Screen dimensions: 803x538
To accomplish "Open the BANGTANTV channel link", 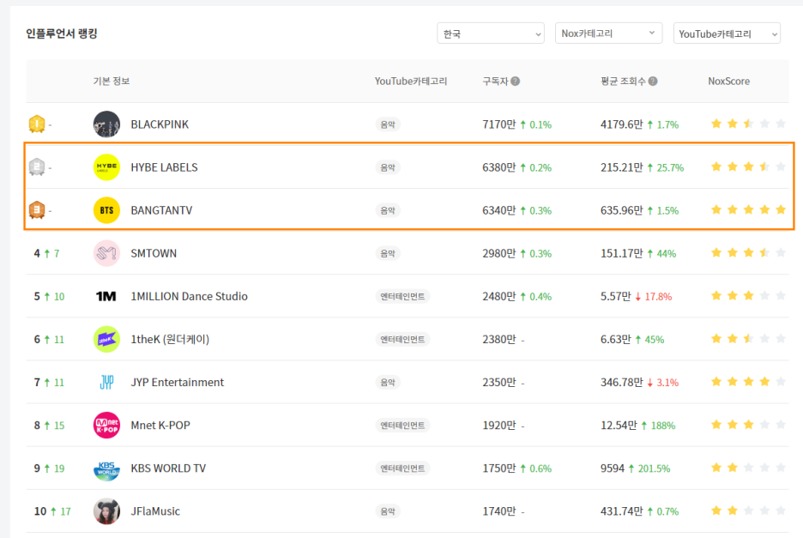I will (161, 210).
